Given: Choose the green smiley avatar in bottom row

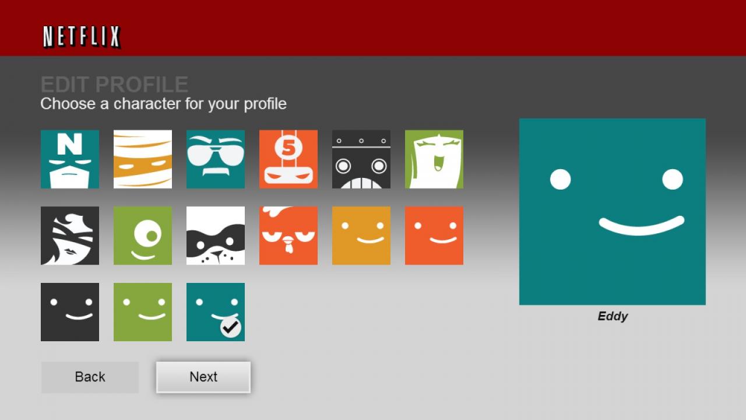Looking at the screenshot, I should (142, 311).
